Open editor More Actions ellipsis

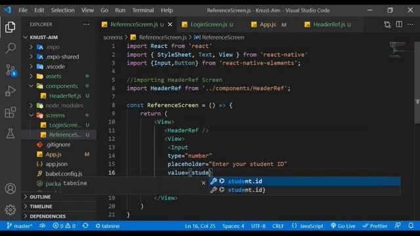410,24
